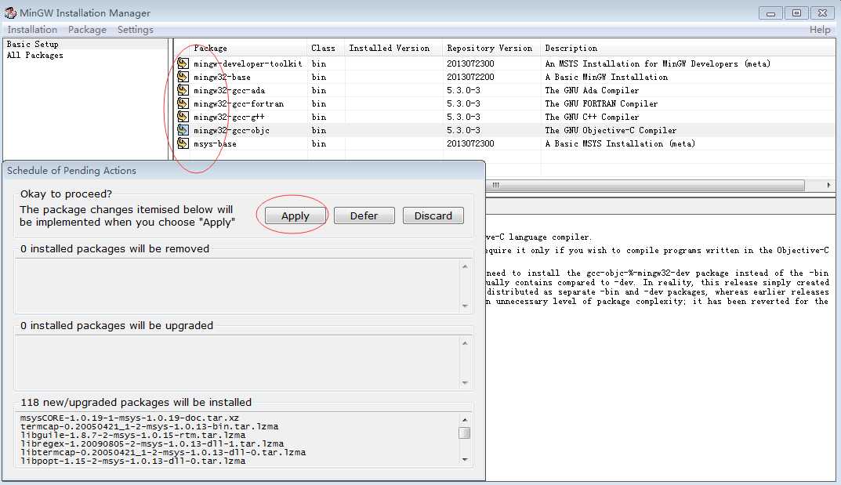Select the mingw-developer-toolkit package name
The image size is (841, 485).
[248, 63]
